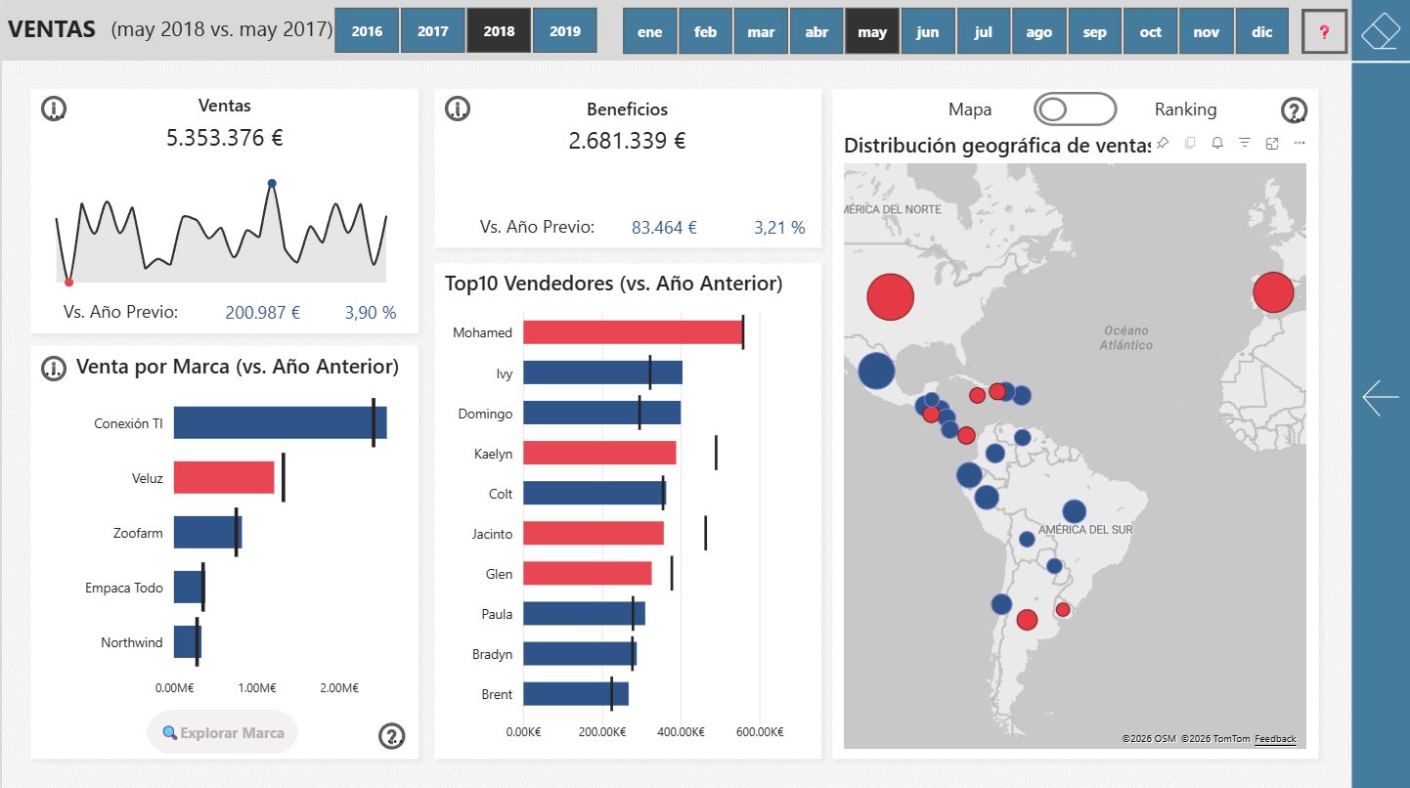The height and width of the screenshot is (788, 1410).
Task: Select the eraser icon in the right sidebar
Action: [1380, 29]
